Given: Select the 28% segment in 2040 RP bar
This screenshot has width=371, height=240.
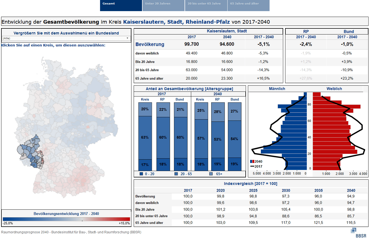Looking at the screenshot, I should coord(218,112).
